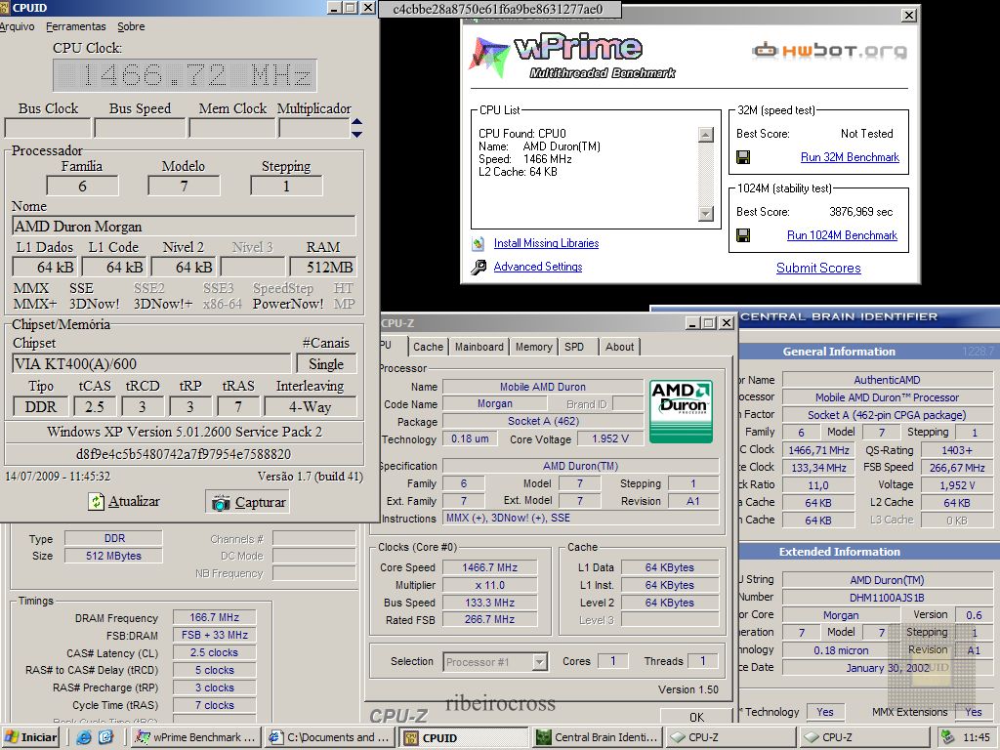Open the Sobre menu in CPUID
This screenshot has height=750, width=1000.
point(131,26)
